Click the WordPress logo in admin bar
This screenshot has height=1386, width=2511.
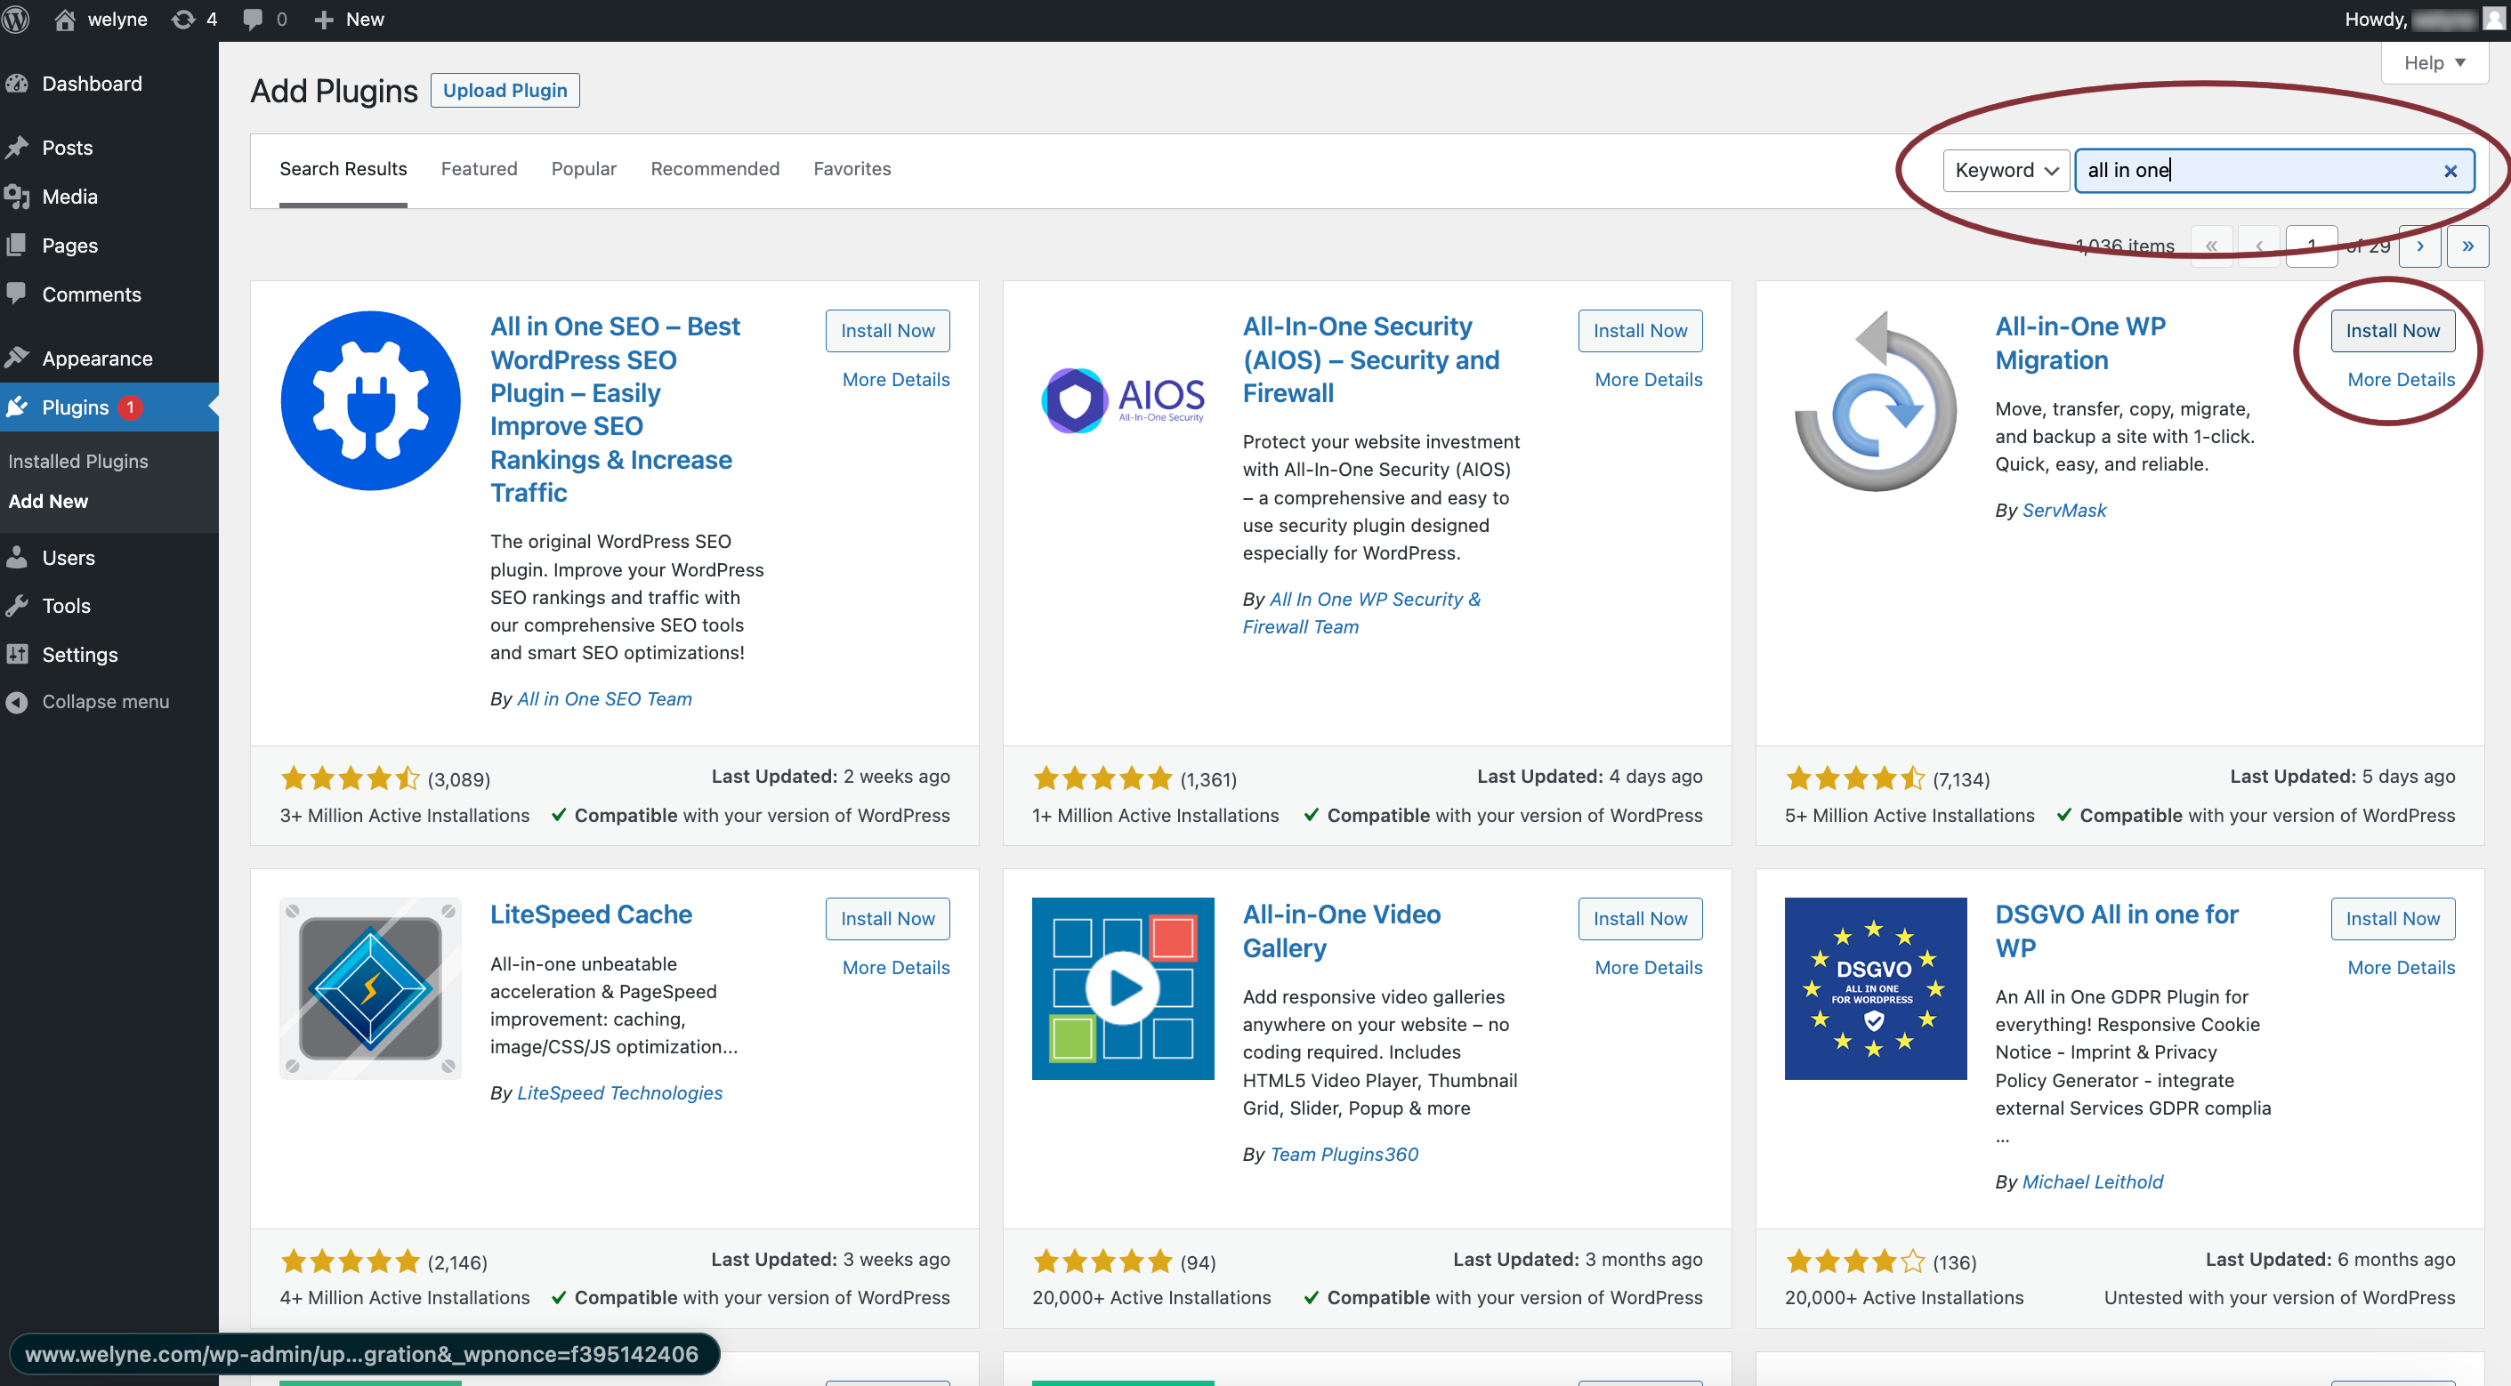[x=17, y=20]
